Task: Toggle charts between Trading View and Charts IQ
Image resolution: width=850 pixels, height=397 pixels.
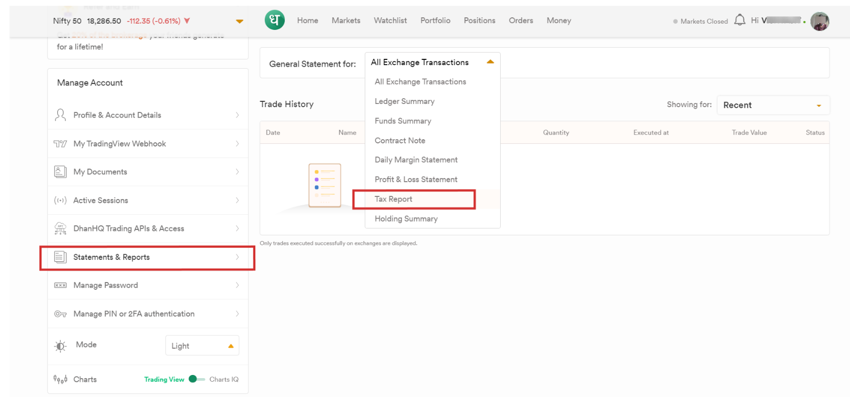Action: (x=196, y=379)
